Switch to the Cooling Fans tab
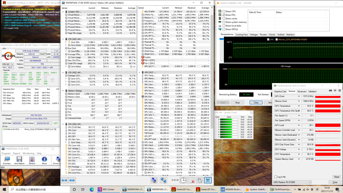The height and width of the screenshot is (193, 343). pos(241,35)
